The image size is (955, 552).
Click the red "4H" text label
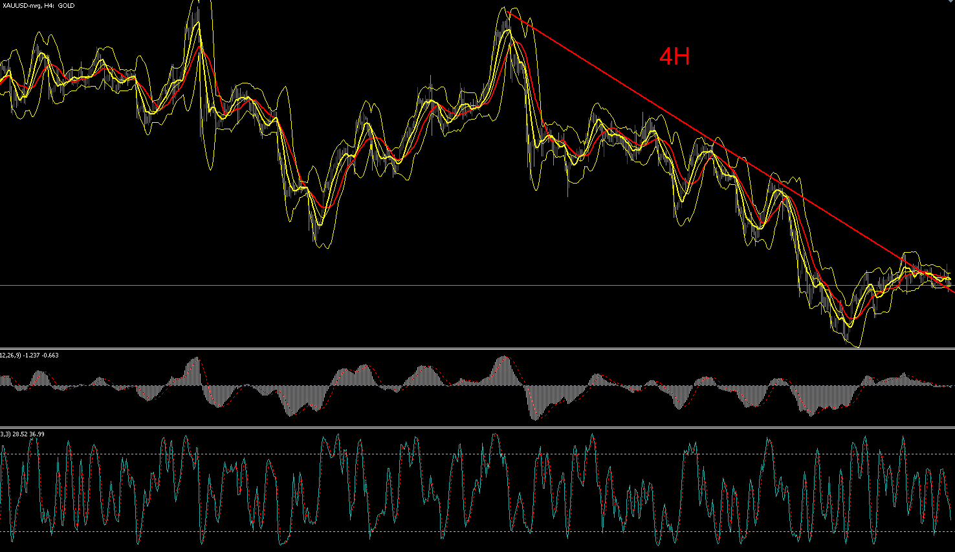pyautogui.click(x=674, y=57)
